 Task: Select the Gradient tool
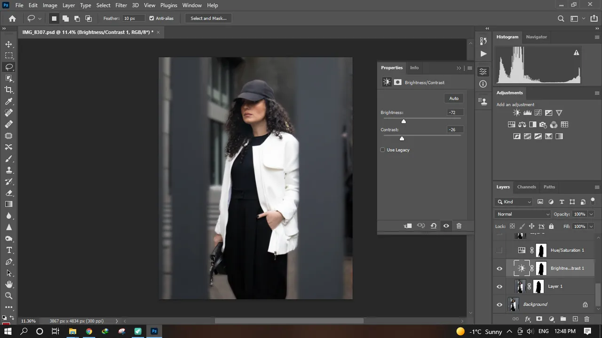click(9, 204)
